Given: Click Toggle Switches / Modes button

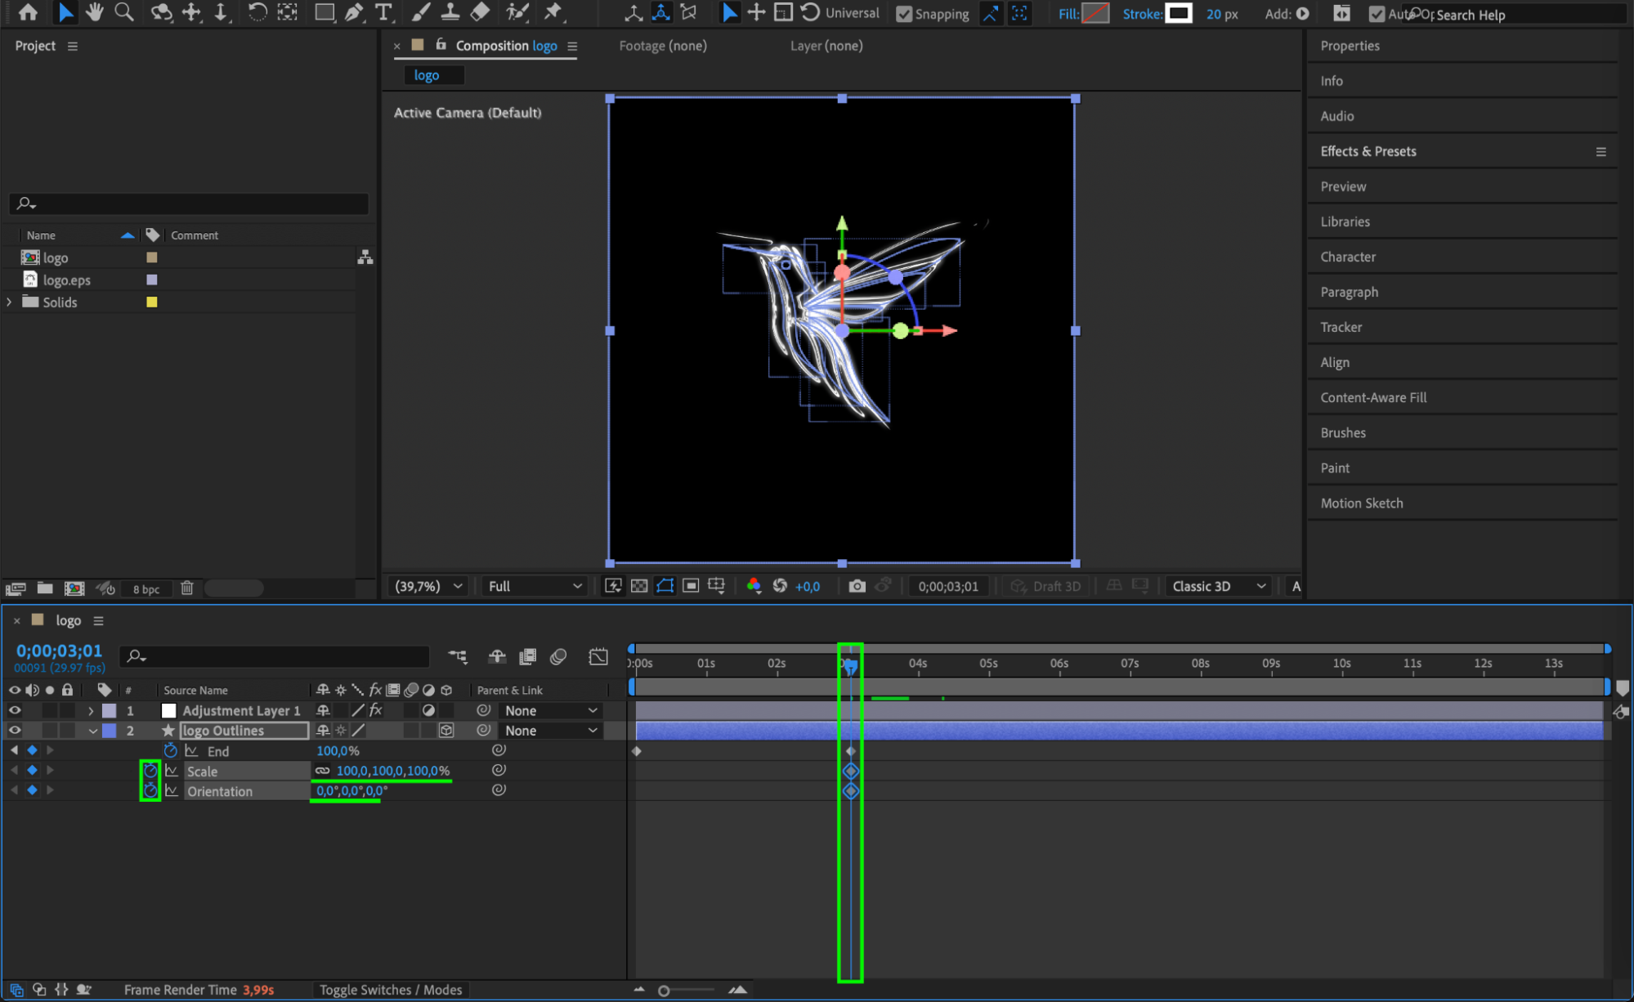Looking at the screenshot, I should click(391, 990).
